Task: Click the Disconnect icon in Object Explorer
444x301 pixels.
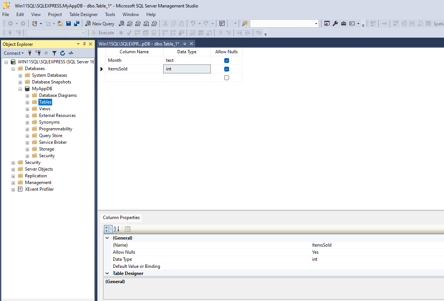Action: [38, 53]
